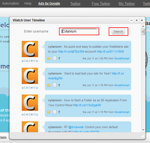Click D link under IIS Application tweet avatar
This screenshot has width=150, height=143.
point(37,115)
